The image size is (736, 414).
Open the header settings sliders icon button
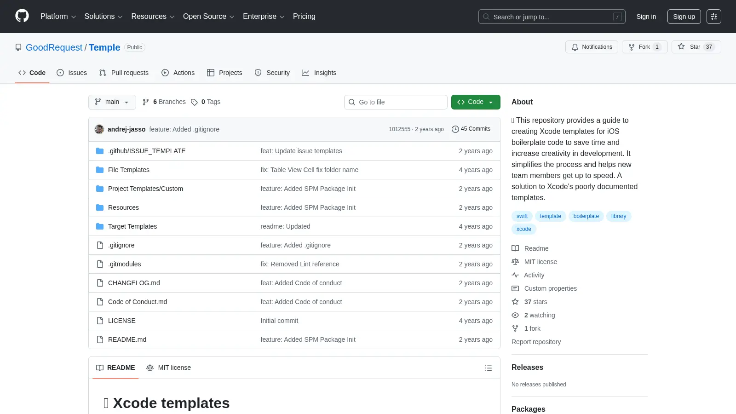[714, 17]
